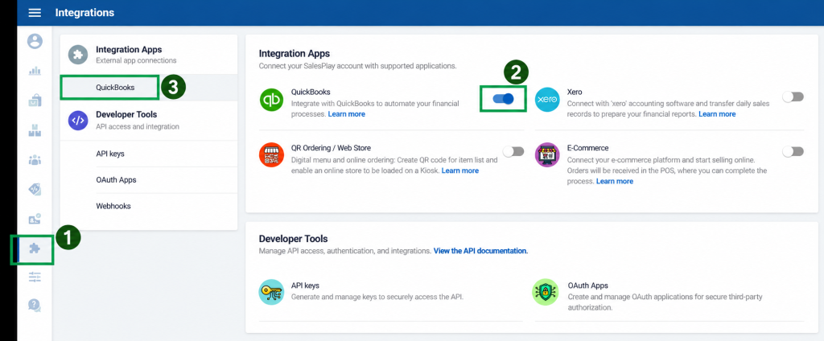This screenshot has height=341, width=824.
Task: Open the customers group sidebar icon
Action: 35,160
